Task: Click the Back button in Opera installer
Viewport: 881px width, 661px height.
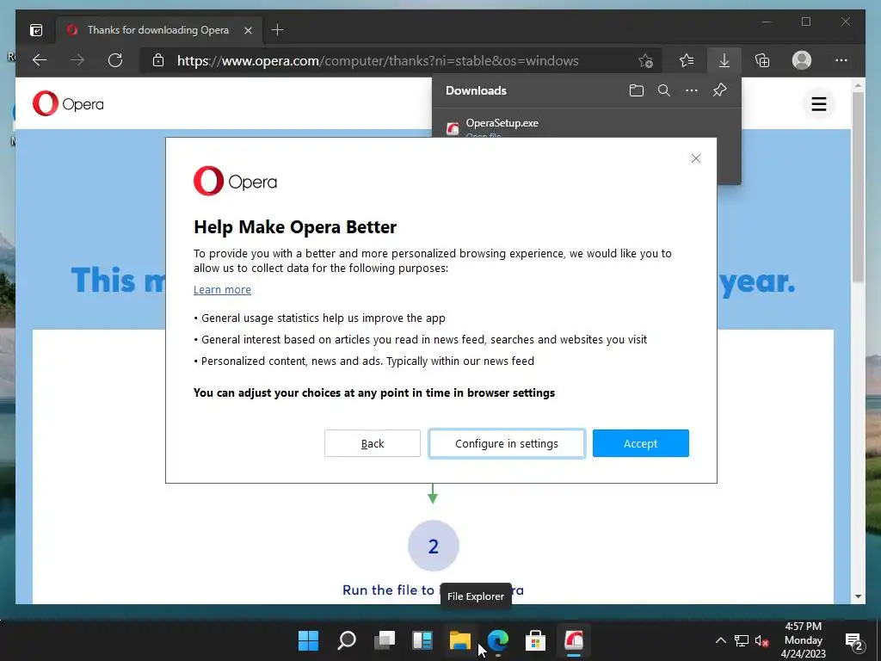Action: point(372,443)
